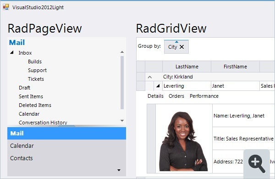Click the mail tree scrollbar up arrow
This screenshot has height=179, width=275.
click(122, 52)
